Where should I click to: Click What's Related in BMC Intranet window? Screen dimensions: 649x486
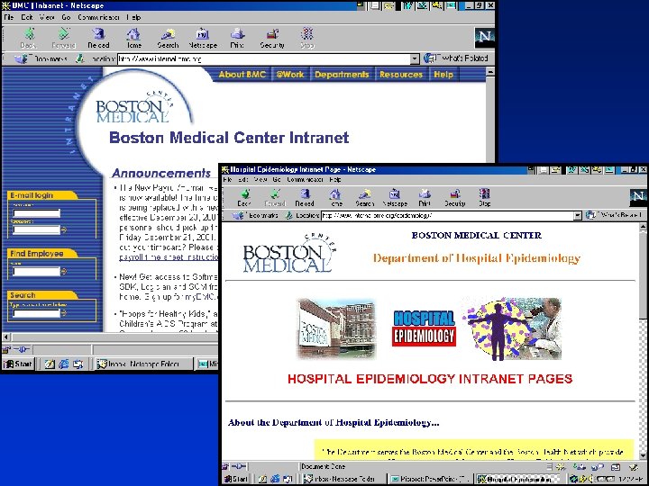[456, 58]
